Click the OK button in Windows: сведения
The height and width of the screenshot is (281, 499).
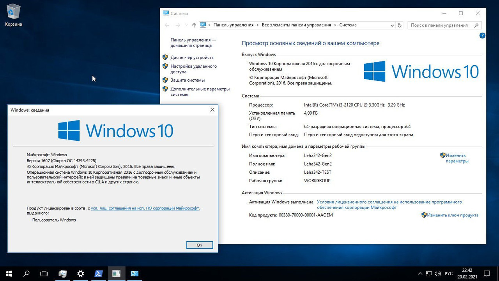[200, 245]
